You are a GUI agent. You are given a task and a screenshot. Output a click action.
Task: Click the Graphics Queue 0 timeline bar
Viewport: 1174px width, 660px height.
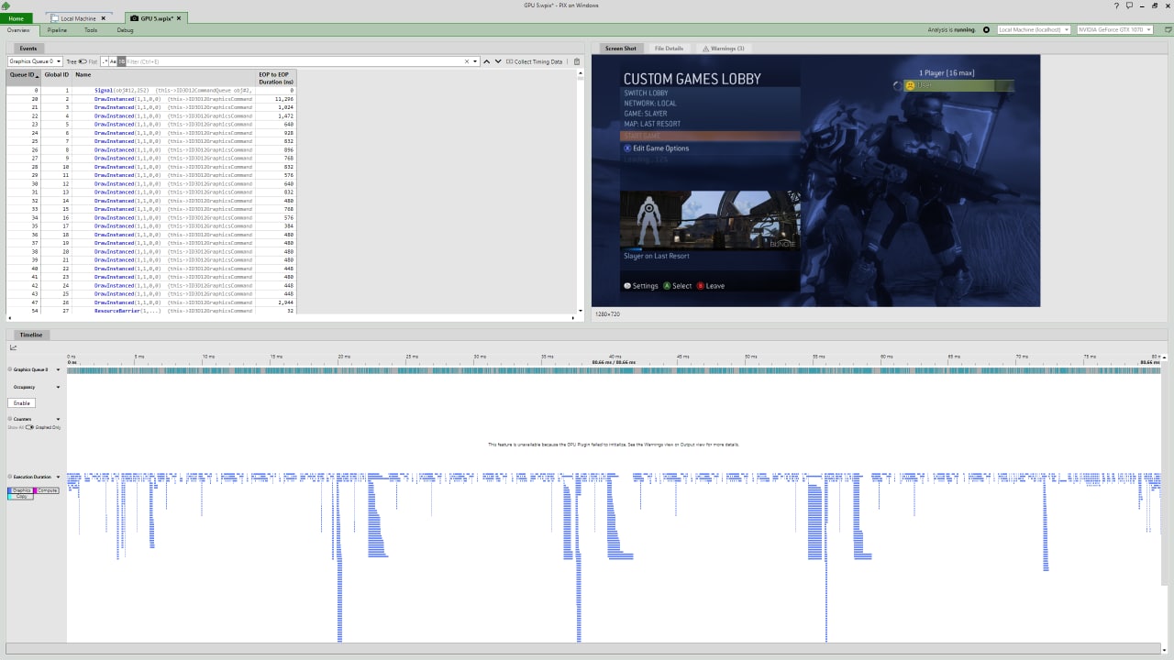(614, 369)
